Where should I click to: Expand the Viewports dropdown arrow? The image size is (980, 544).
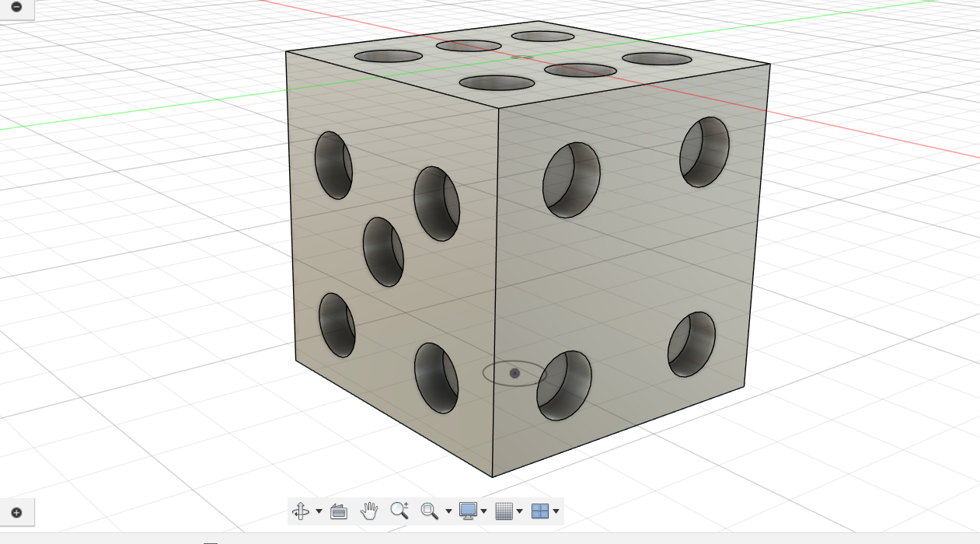point(556,511)
